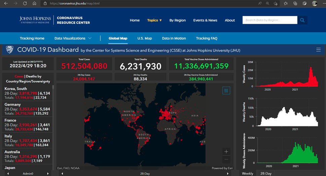Switch to the U.S. Map tab
This screenshot has width=326, height=176.
(x=145, y=38)
